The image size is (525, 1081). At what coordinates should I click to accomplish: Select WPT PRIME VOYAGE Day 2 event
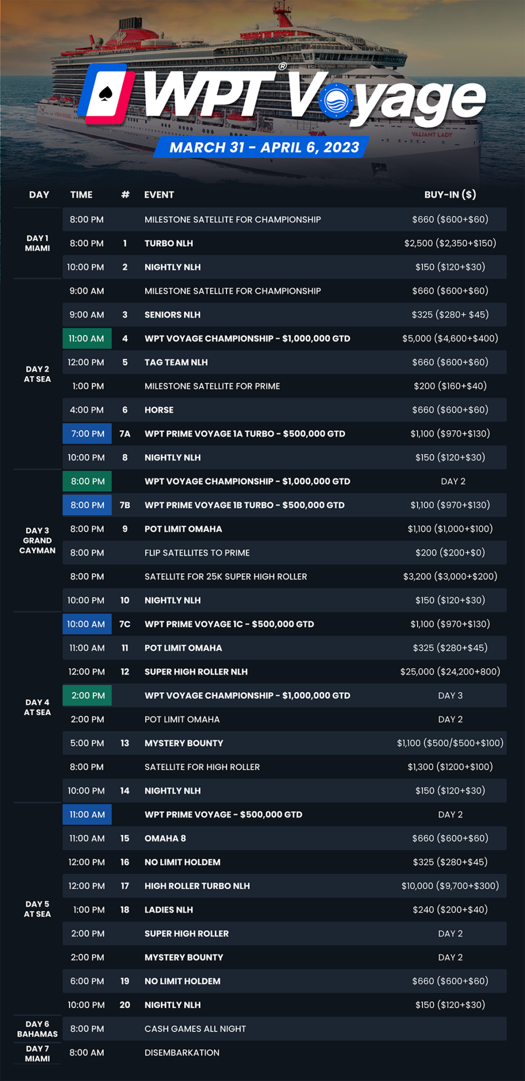click(x=223, y=815)
